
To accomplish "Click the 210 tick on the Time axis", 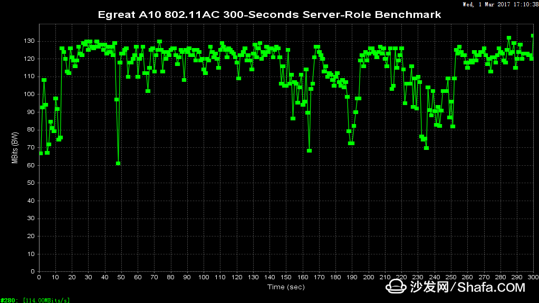I will point(385,277).
